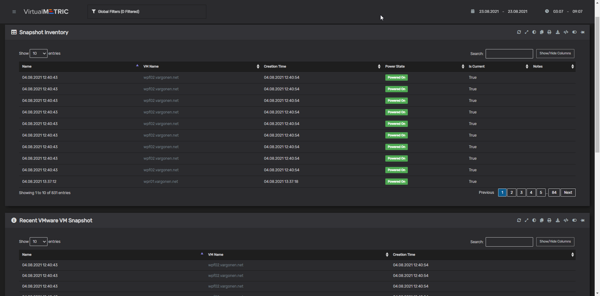Viewport: 600px width, 296px height.
Task: Go to page 2 of Snapshot Inventory
Action: 511,192
